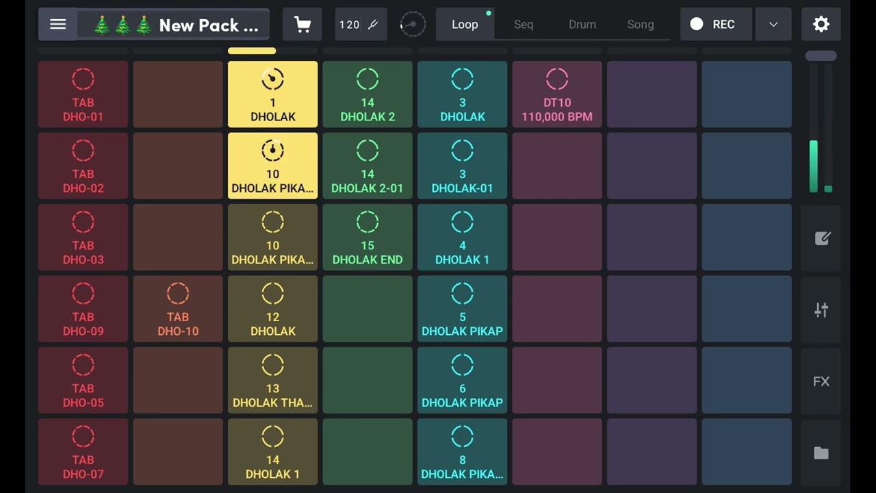This screenshot has height=493, width=876.
Task: Click the metronome knob icon
Action: click(x=412, y=25)
